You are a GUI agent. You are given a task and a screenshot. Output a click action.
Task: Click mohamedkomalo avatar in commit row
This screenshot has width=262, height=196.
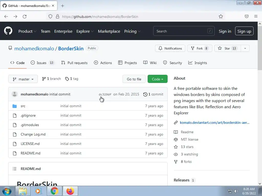coord(15,94)
